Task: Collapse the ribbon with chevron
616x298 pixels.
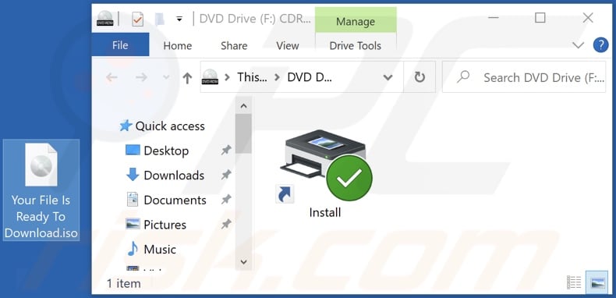Action: [x=578, y=45]
